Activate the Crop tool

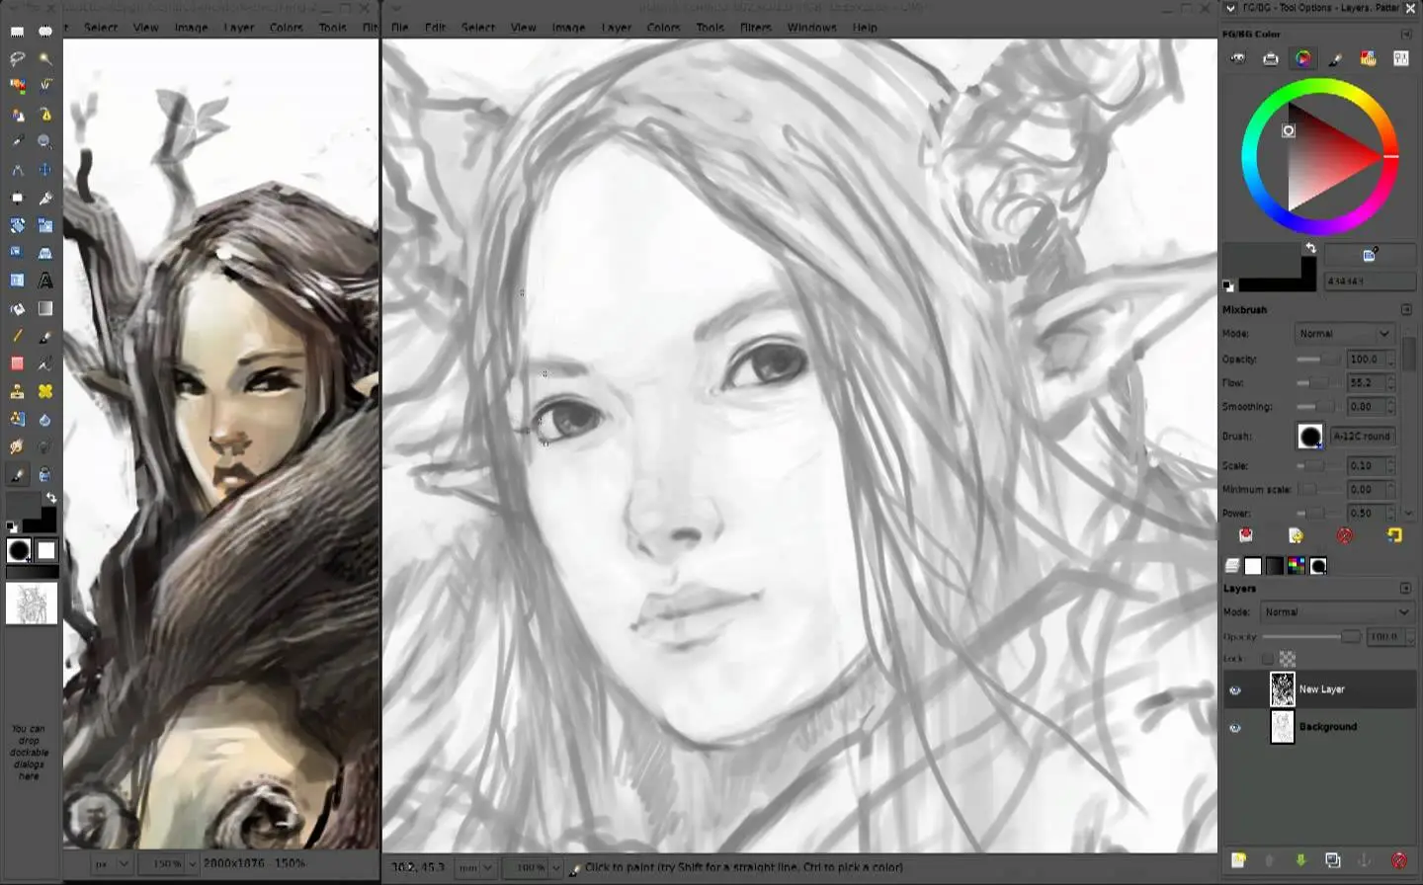[45, 198]
